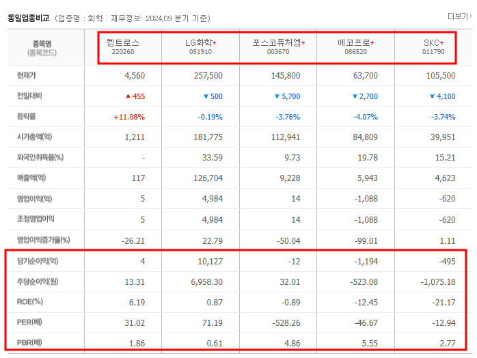Select the 등락률 row label
The image size is (477, 358).
tap(26, 116)
